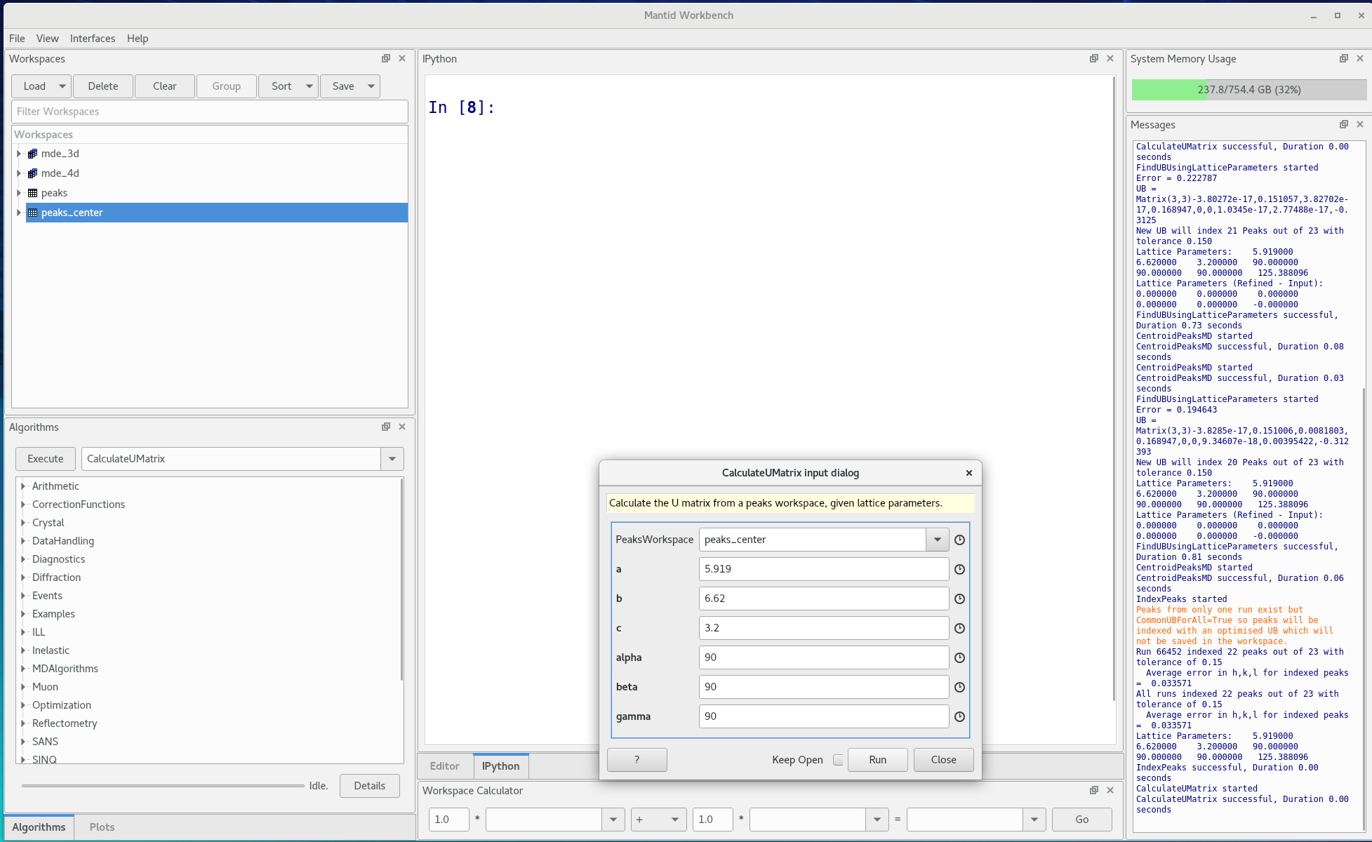
Task: Open the Interfaces menu
Action: tap(92, 39)
